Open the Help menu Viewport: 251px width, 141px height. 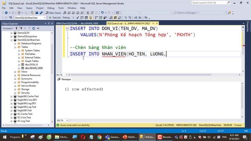coord(83,8)
